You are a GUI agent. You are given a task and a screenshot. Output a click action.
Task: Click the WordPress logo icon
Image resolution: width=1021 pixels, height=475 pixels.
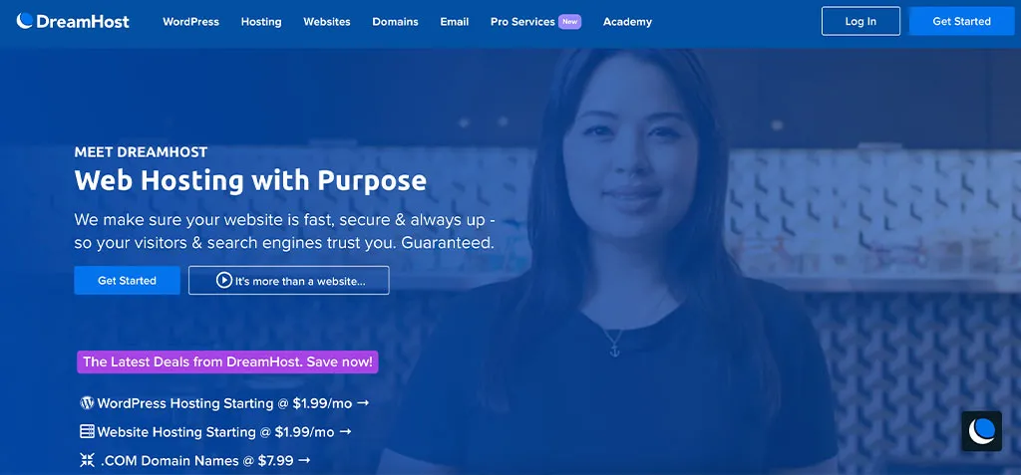[88, 402]
